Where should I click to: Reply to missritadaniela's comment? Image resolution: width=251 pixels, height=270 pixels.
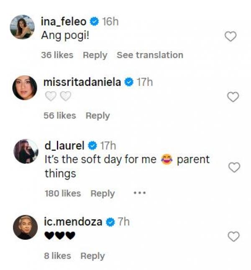[97, 116]
